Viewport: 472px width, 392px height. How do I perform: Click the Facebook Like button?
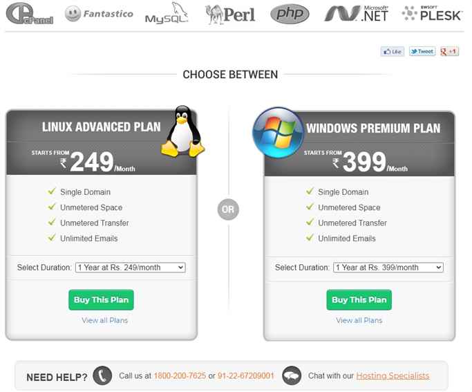coord(393,51)
